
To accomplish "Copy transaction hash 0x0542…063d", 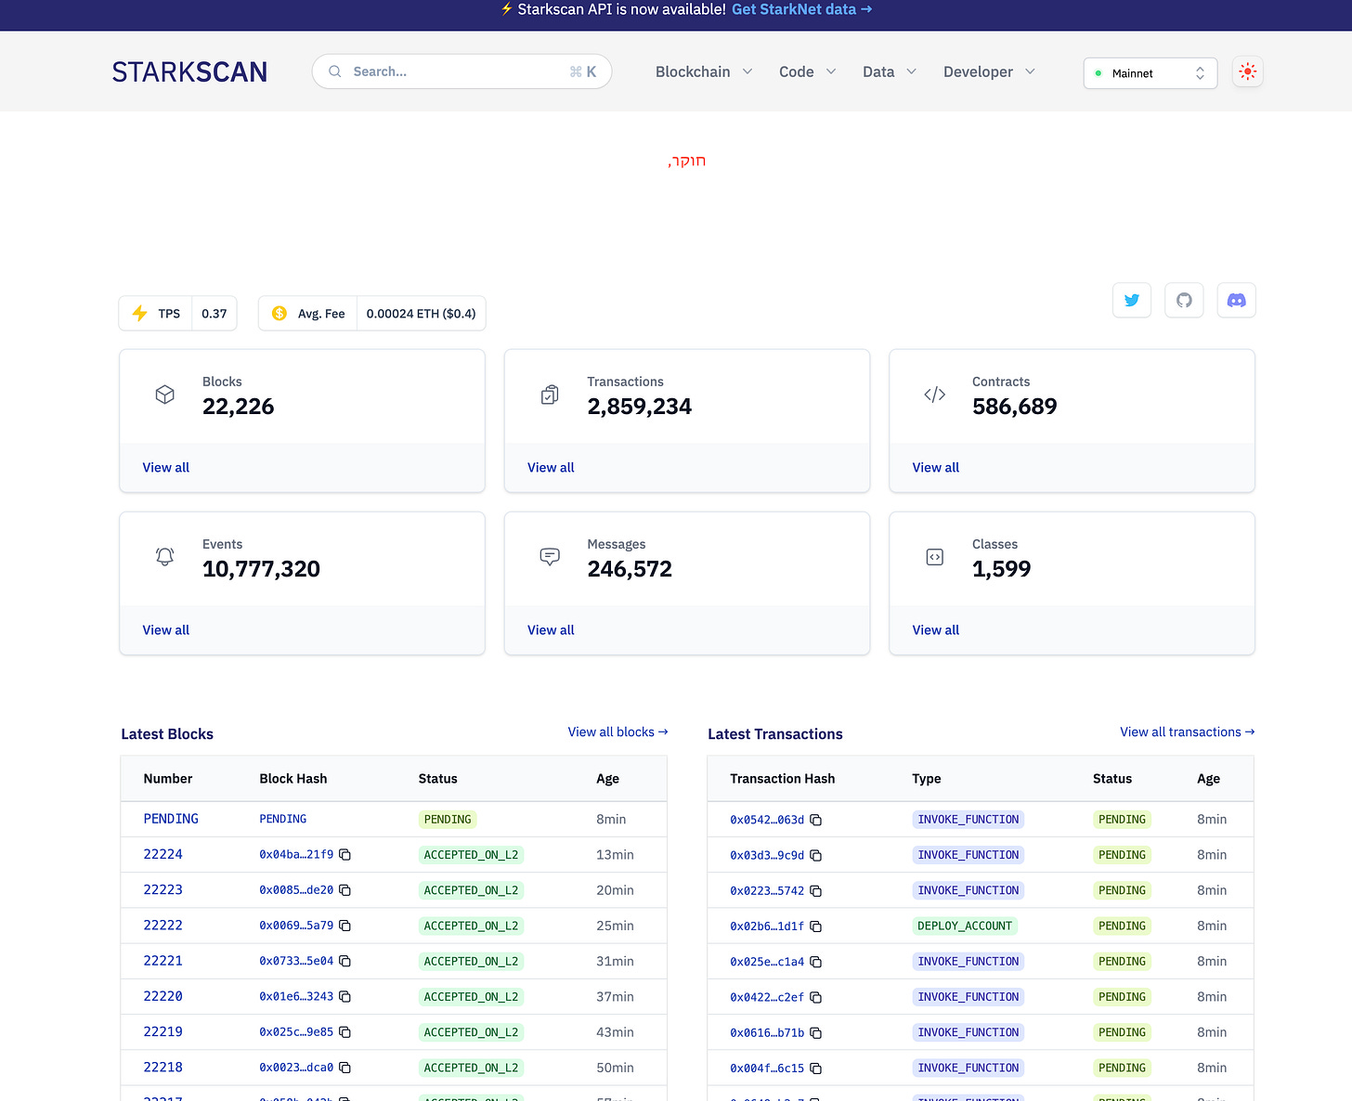I will coord(815,820).
